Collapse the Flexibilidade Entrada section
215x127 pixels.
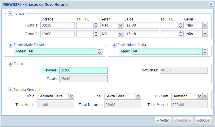(x=10, y=45)
